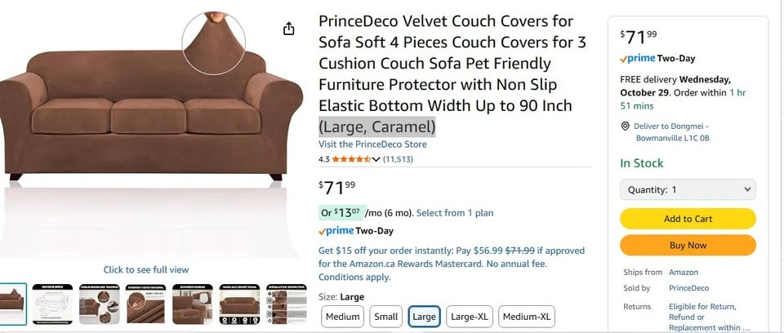Choose the Large-XL size option
Image resolution: width=784 pixels, height=333 pixels.
coord(470,317)
